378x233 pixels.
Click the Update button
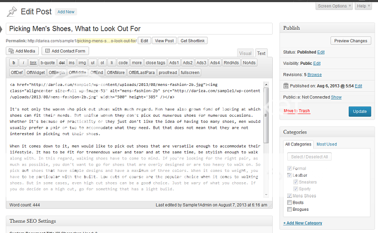tap(360, 111)
